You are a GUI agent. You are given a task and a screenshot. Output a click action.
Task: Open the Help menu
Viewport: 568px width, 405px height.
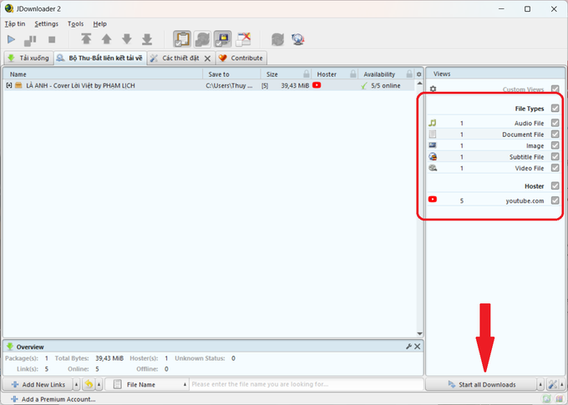pos(99,24)
